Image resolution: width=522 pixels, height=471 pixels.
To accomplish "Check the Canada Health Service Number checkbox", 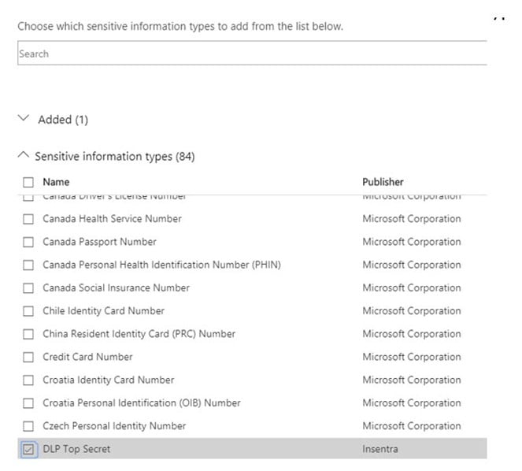I will tap(28, 219).
